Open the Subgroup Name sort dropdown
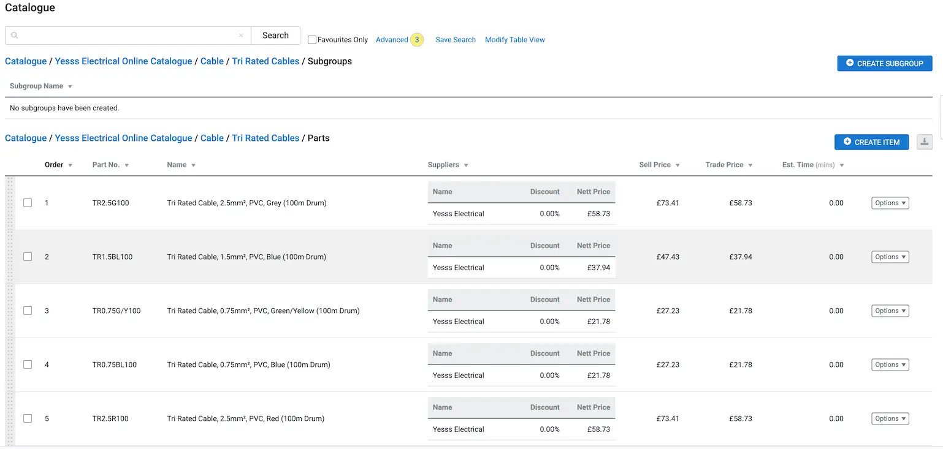This screenshot has height=449, width=943. coord(70,86)
